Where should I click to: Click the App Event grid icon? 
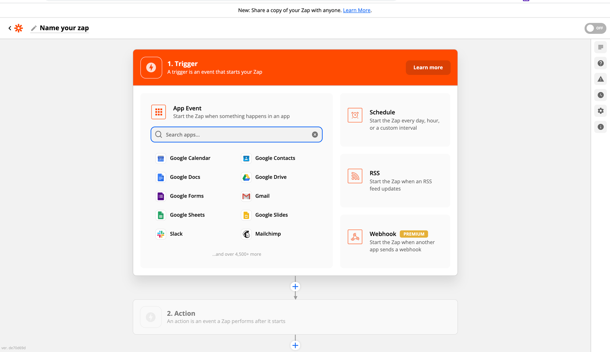(x=159, y=112)
